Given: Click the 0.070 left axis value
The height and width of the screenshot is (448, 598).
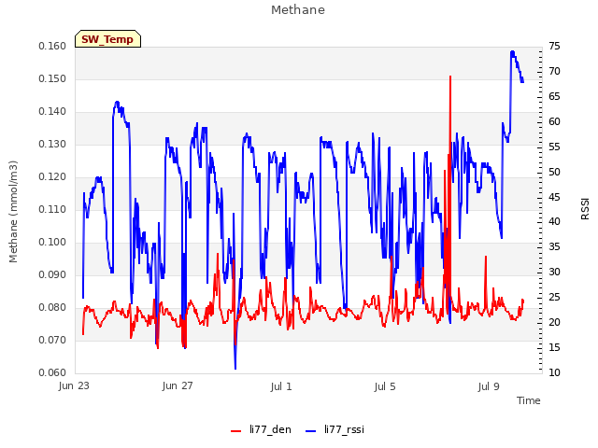Looking at the screenshot, I should 52,340.
